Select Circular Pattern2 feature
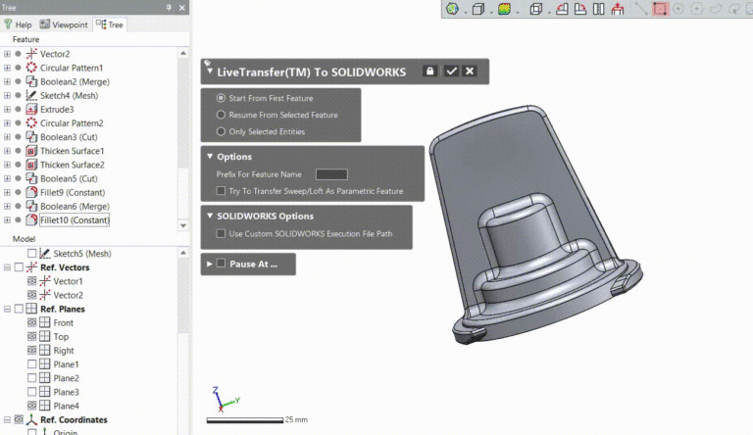Viewport: 753px width, 435px height. (x=72, y=122)
